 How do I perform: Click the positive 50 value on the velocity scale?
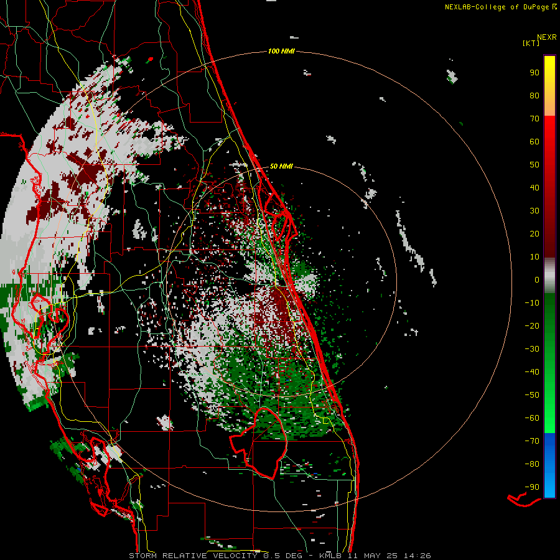pos(534,165)
